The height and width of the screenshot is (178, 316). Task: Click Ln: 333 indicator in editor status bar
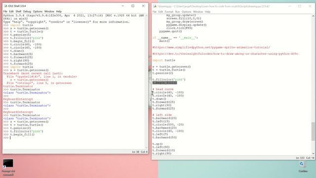[x=300, y=158]
